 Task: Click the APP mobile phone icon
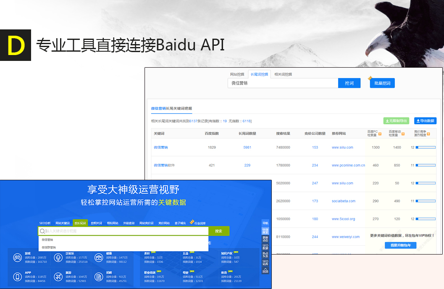pyautogui.click(x=17, y=276)
